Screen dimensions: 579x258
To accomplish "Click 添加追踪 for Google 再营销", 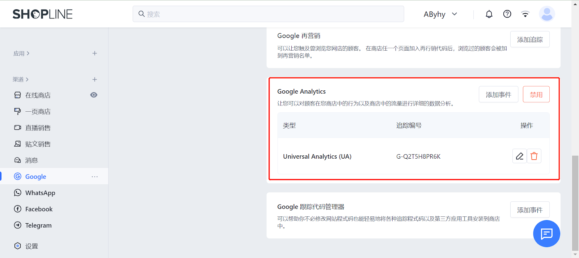I will [530, 39].
